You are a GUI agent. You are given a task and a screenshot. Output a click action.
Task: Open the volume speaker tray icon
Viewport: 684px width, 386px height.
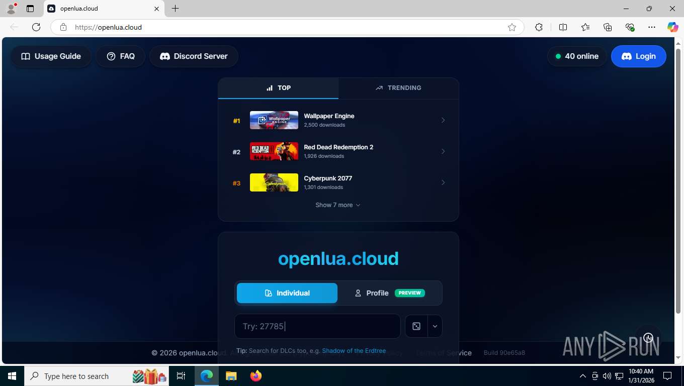tap(607, 376)
